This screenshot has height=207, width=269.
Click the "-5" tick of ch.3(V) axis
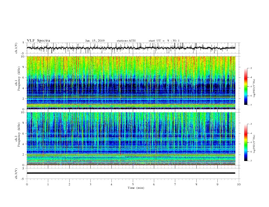pyautogui.click(x=23, y=179)
